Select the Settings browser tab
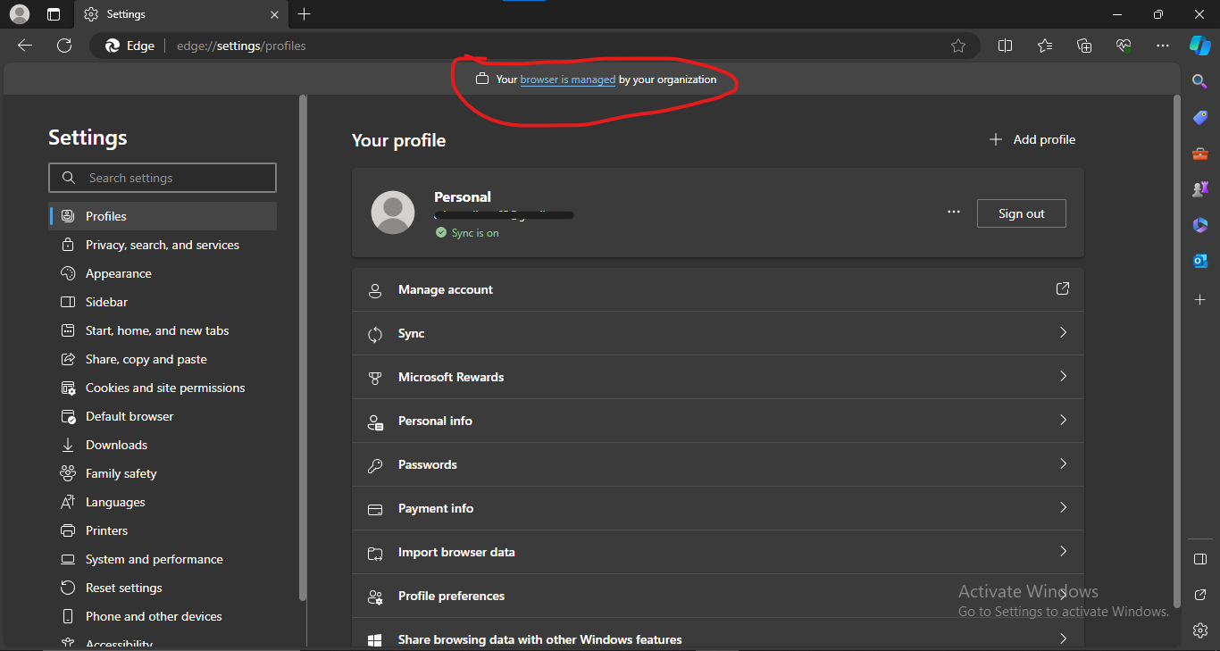 pos(181,14)
